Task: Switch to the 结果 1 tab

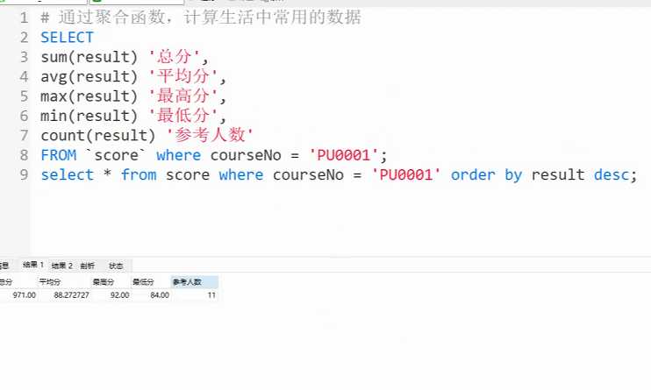Action: [33, 265]
